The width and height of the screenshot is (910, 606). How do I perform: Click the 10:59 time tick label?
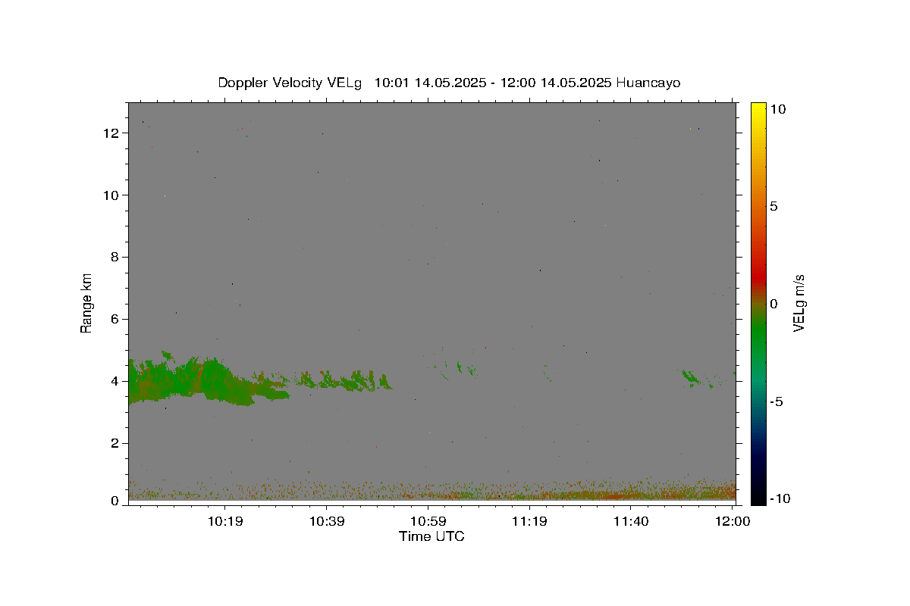(428, 521)
